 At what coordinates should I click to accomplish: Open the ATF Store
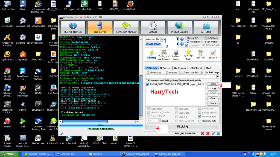click(206, 28)
